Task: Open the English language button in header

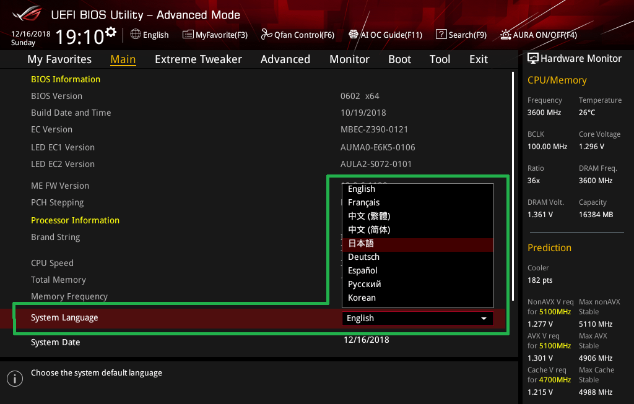Action: click(150, 35)
